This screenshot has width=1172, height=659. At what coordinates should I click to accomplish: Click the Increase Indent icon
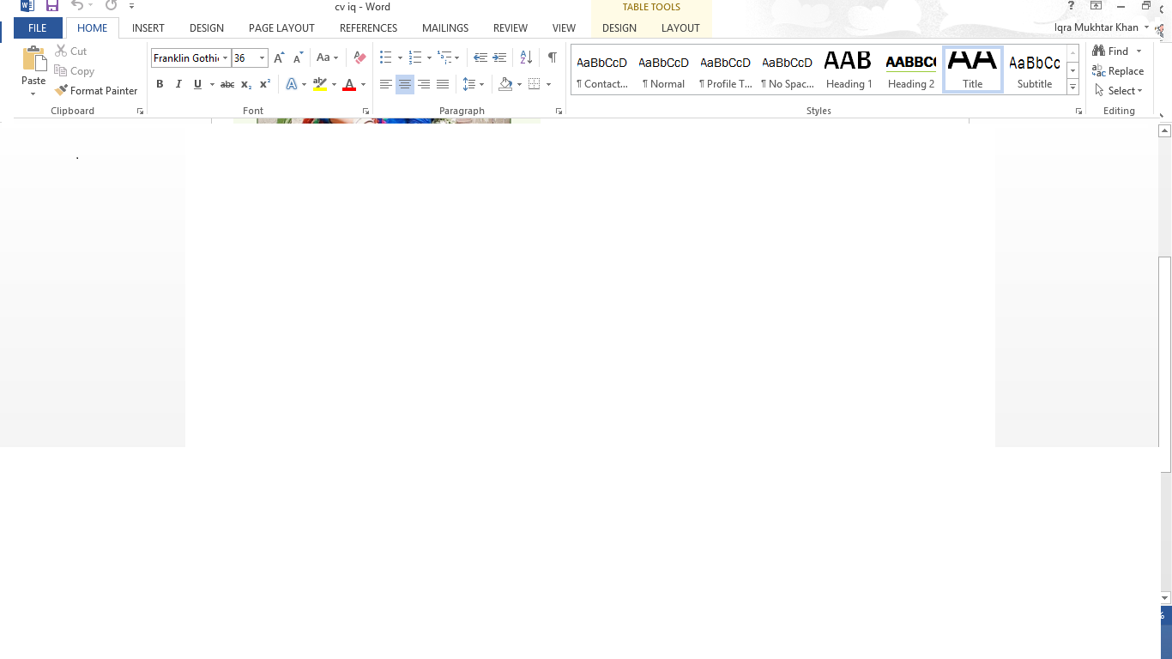pyautogui.click(x=500, y=57)
